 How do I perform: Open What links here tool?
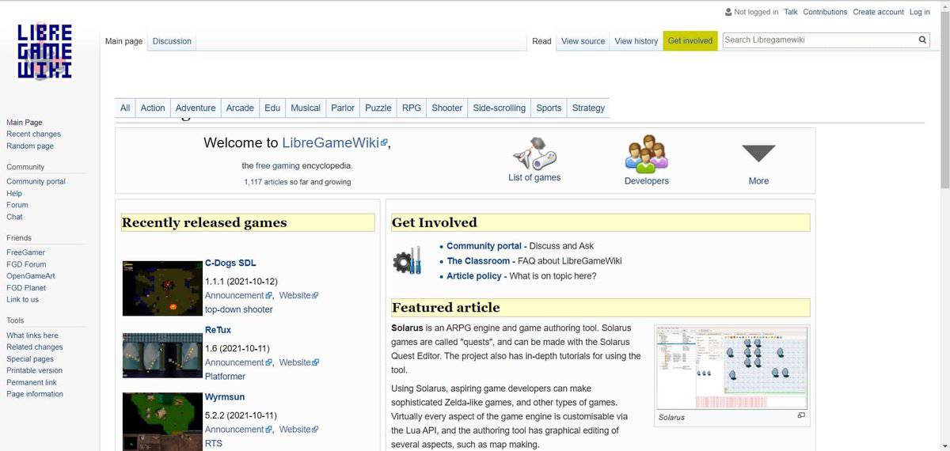point(32,335)
